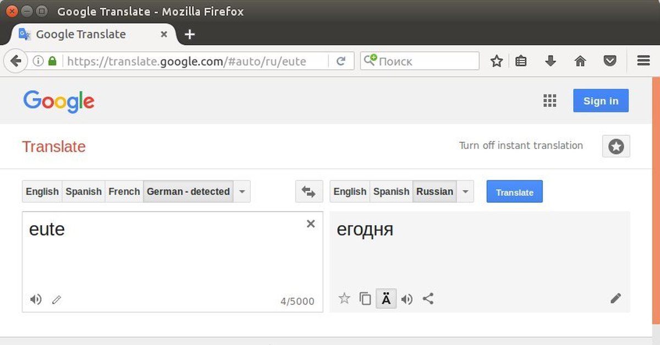Toggle the transliteration Ä button
Viewport: 660px width, 345px height.
coord(386,299)
